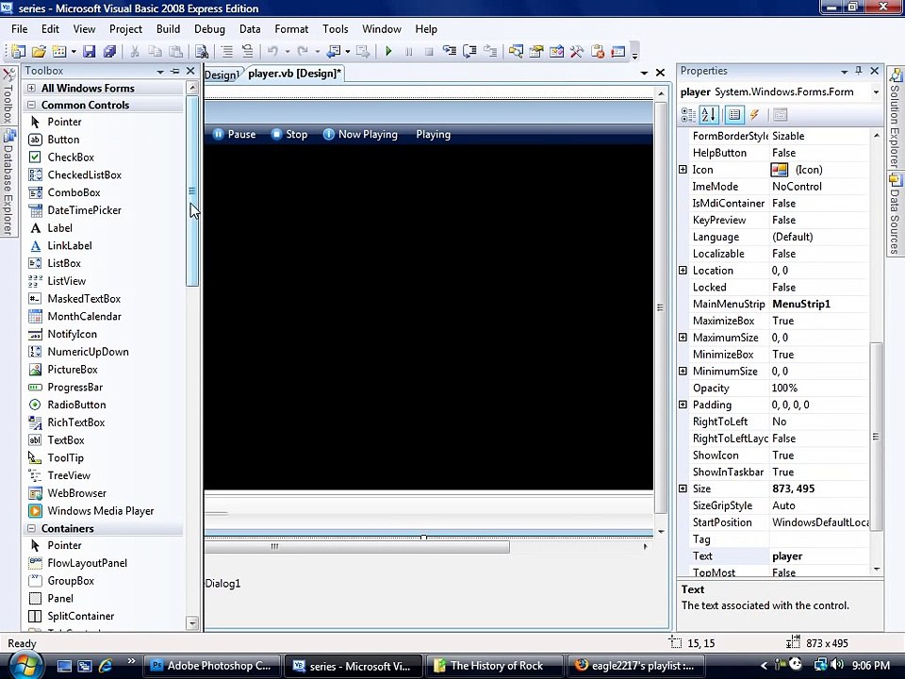The width and height of the screenshot is (905, 679).
Task: Expand the Size property
Action: 683,489
